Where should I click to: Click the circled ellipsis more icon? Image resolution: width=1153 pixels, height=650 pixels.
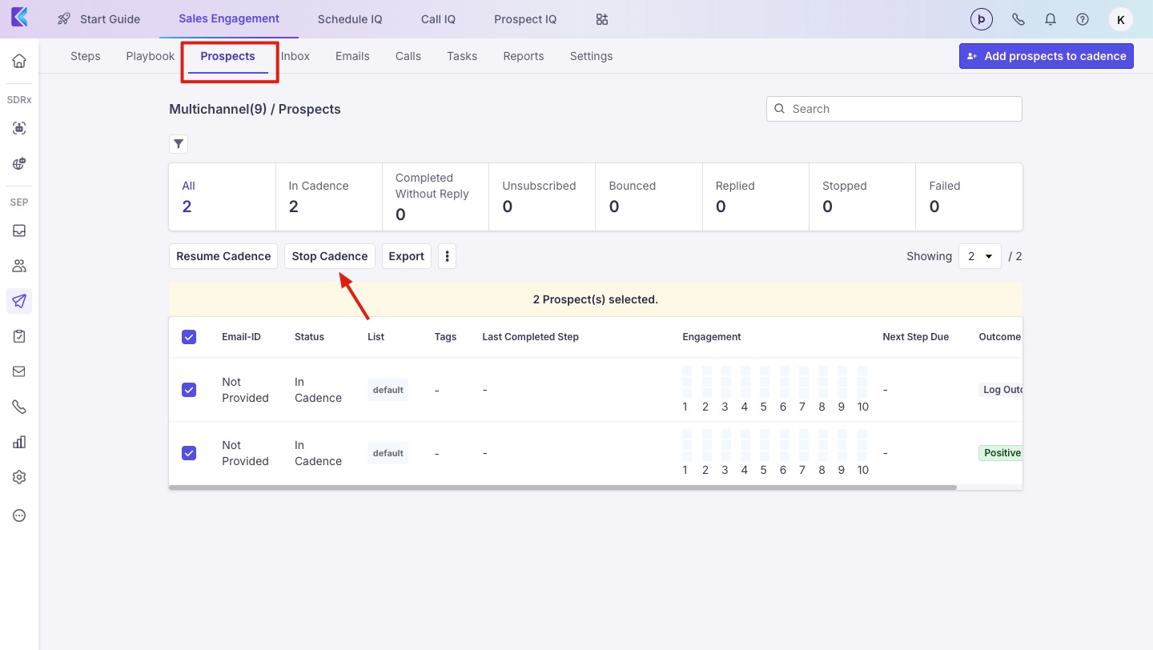[x=19, y=516]
